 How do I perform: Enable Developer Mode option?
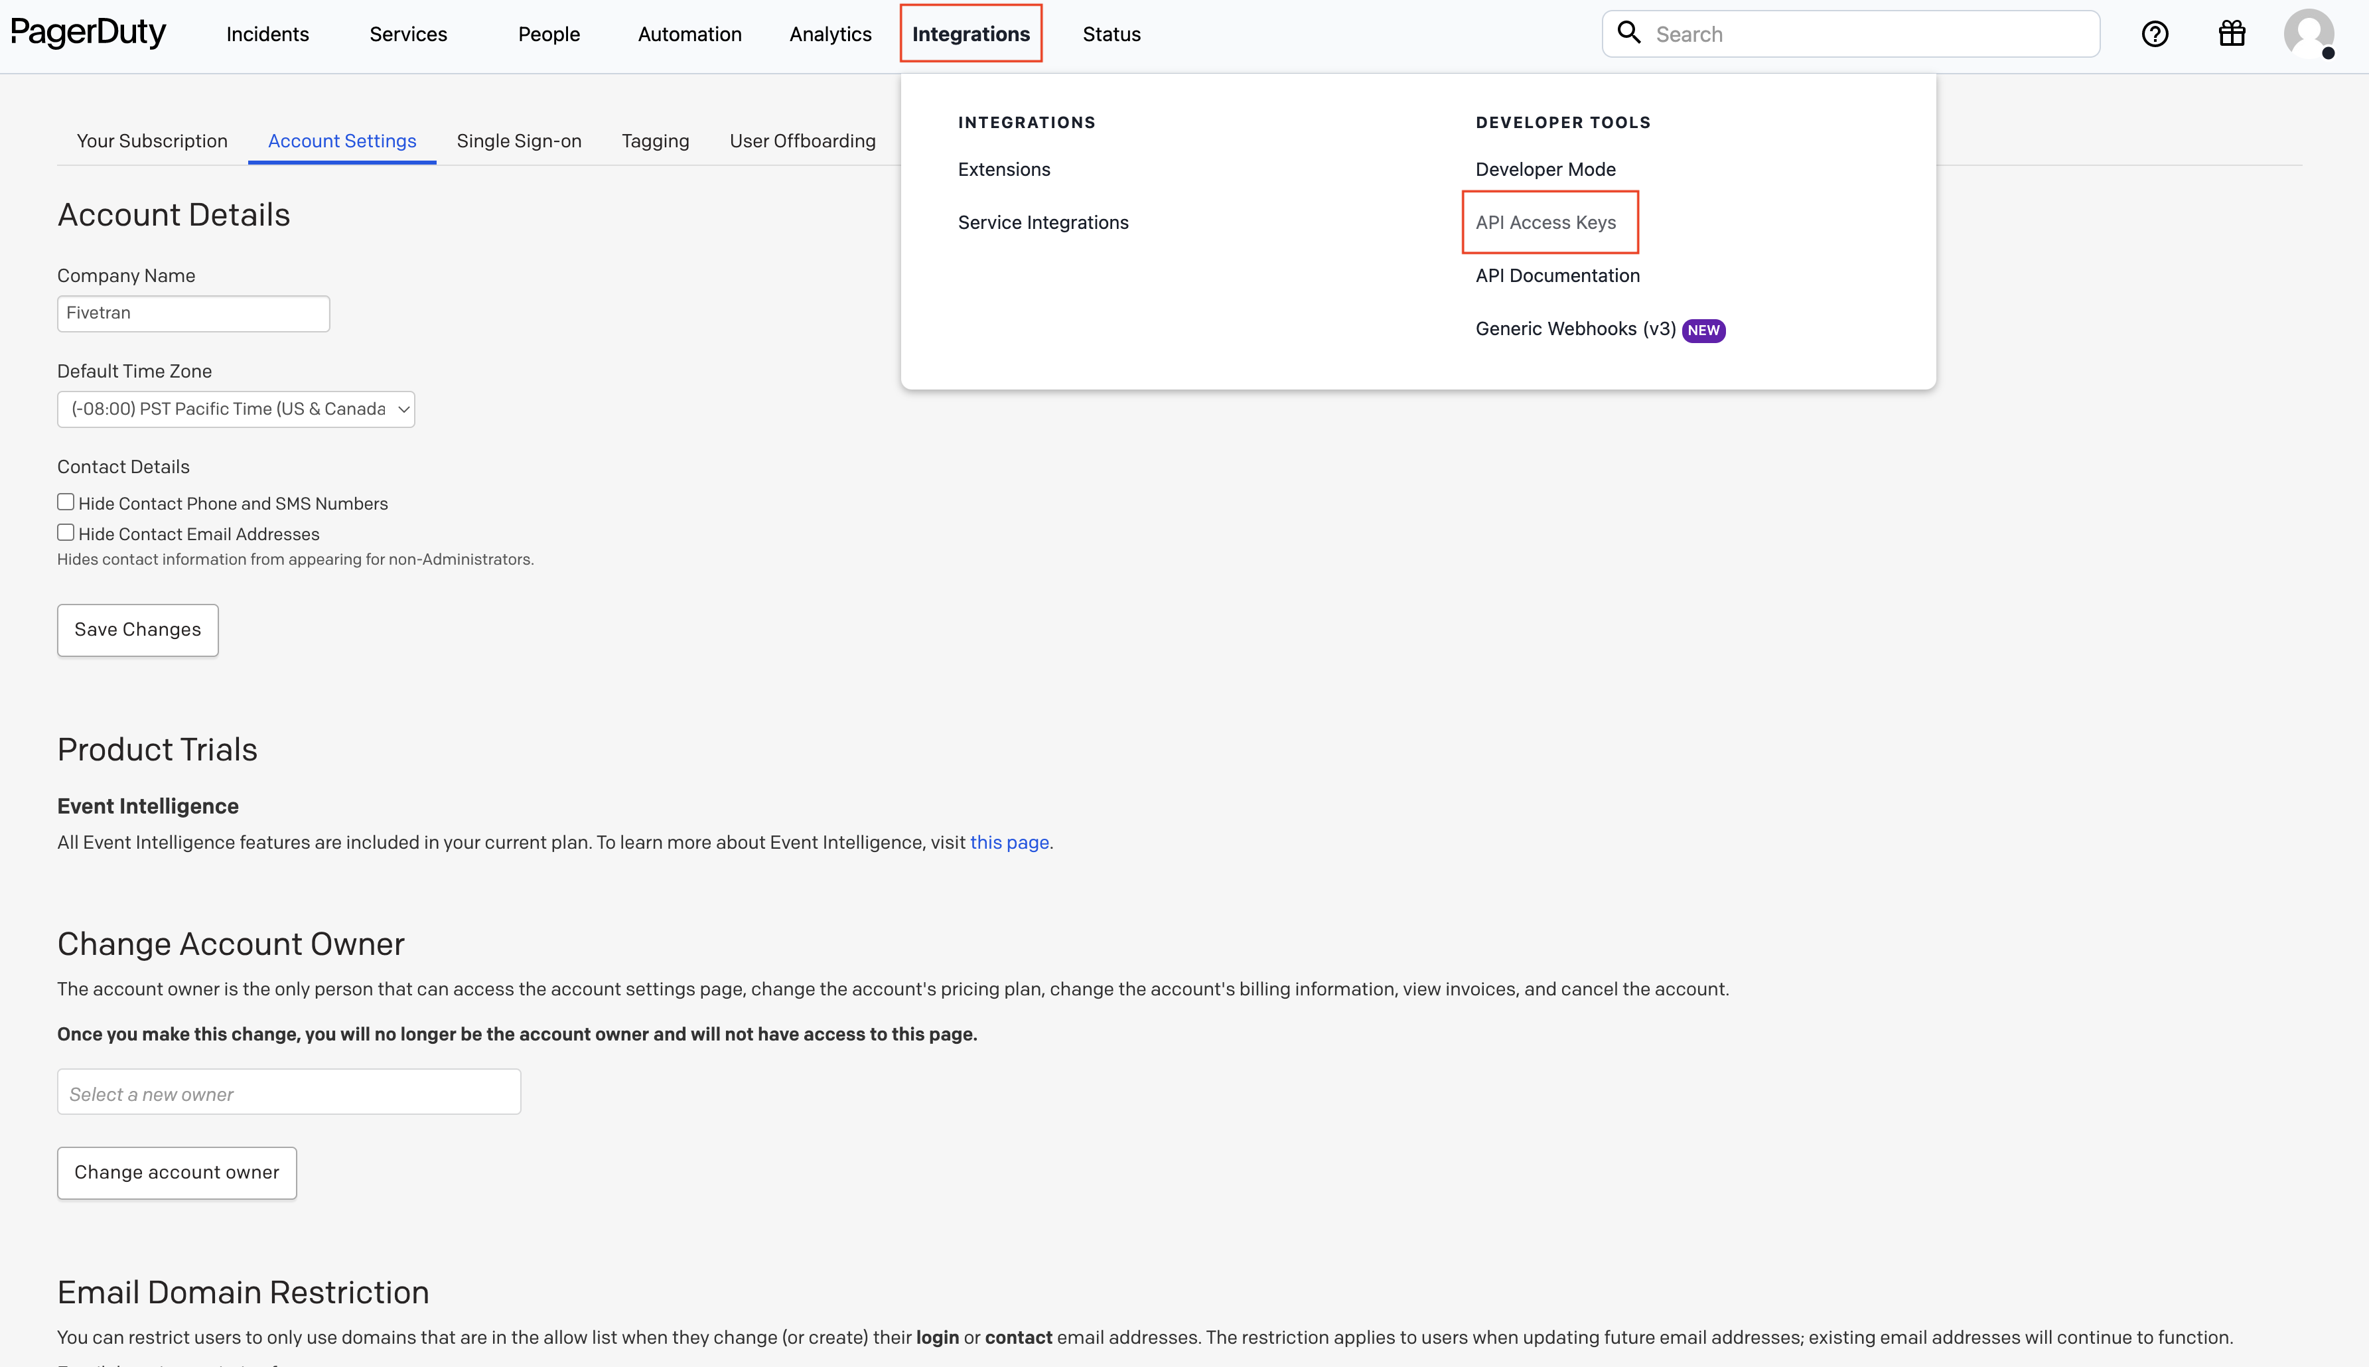1544,168
